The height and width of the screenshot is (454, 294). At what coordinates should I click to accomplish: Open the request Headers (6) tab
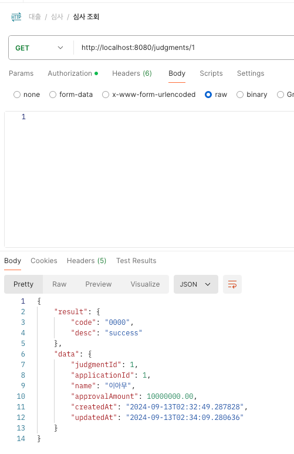tap(132, 73)
